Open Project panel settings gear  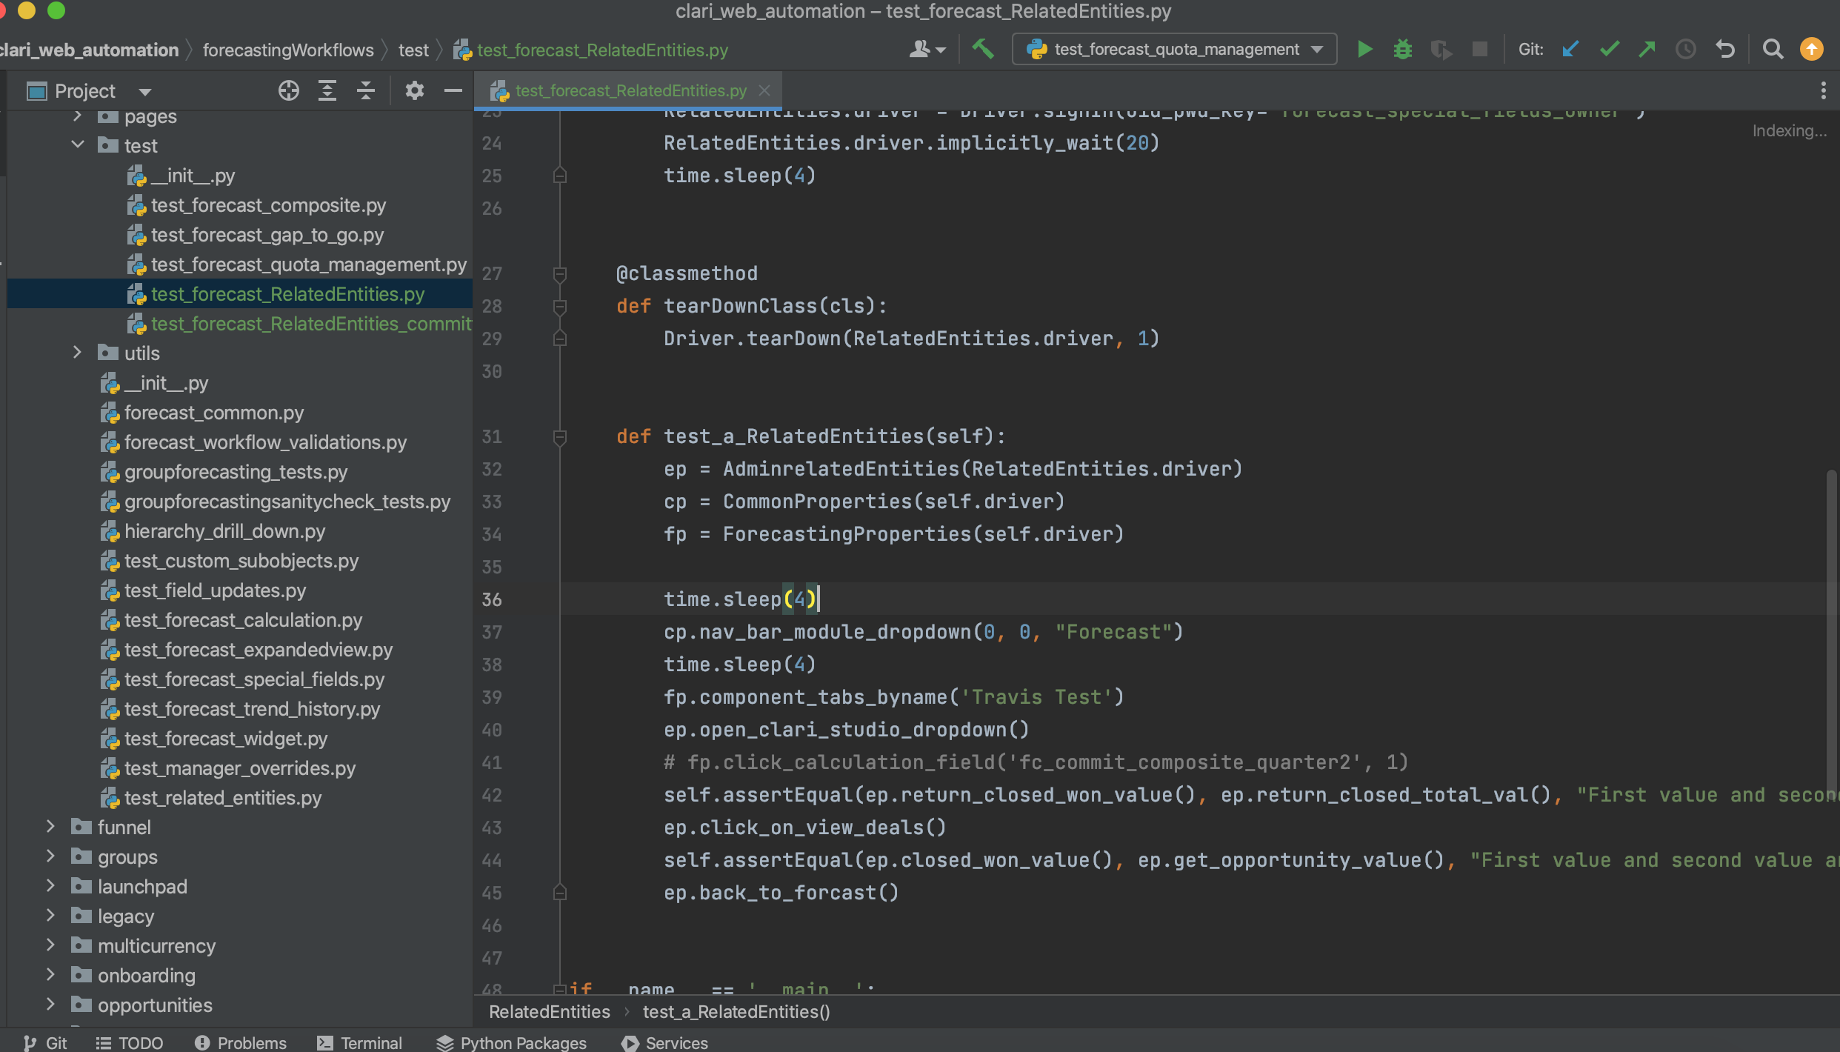click(414, 91)
